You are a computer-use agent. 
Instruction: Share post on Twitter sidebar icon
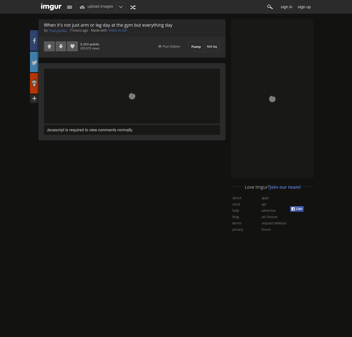34,62
